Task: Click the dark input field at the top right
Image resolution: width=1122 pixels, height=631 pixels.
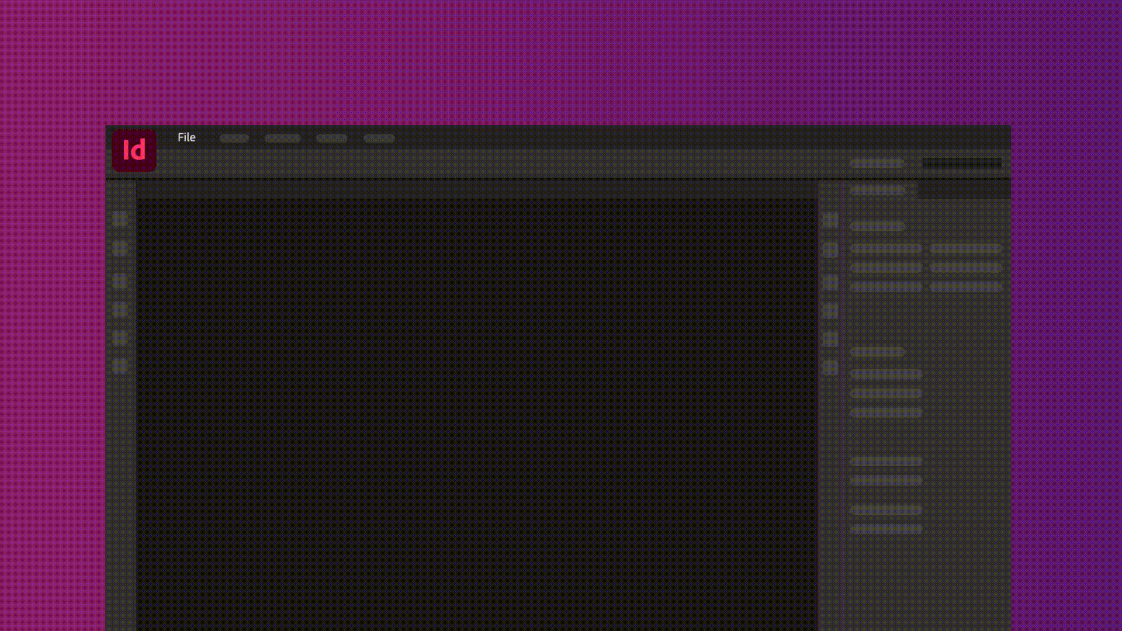Action: click(961, 163)
